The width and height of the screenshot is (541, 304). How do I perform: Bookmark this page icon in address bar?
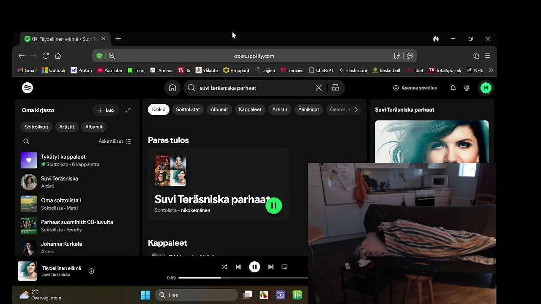(396, 56)
